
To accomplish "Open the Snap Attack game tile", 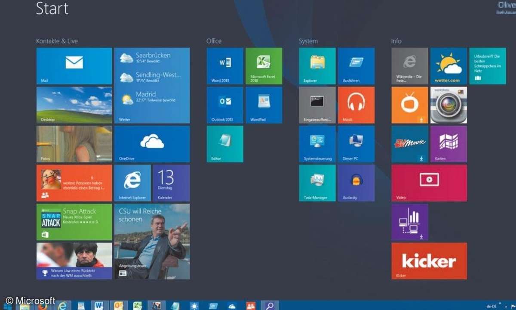I will tap(74, 222).
